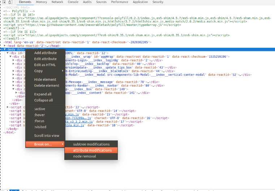Collapse the appWrap div node
The width and height of the screenshot is (275, 191).
click(x=10, y=56)
